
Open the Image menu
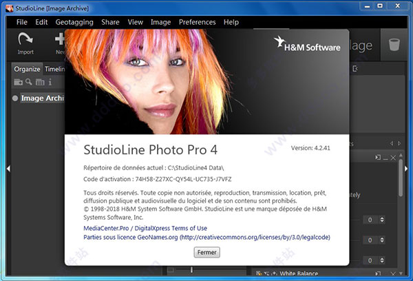pos(160,22)
